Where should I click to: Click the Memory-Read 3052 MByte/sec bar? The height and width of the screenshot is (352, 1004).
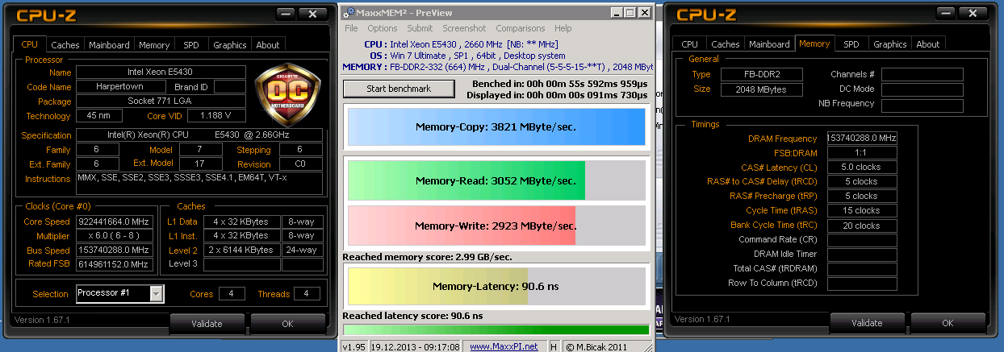coord(496,180)
